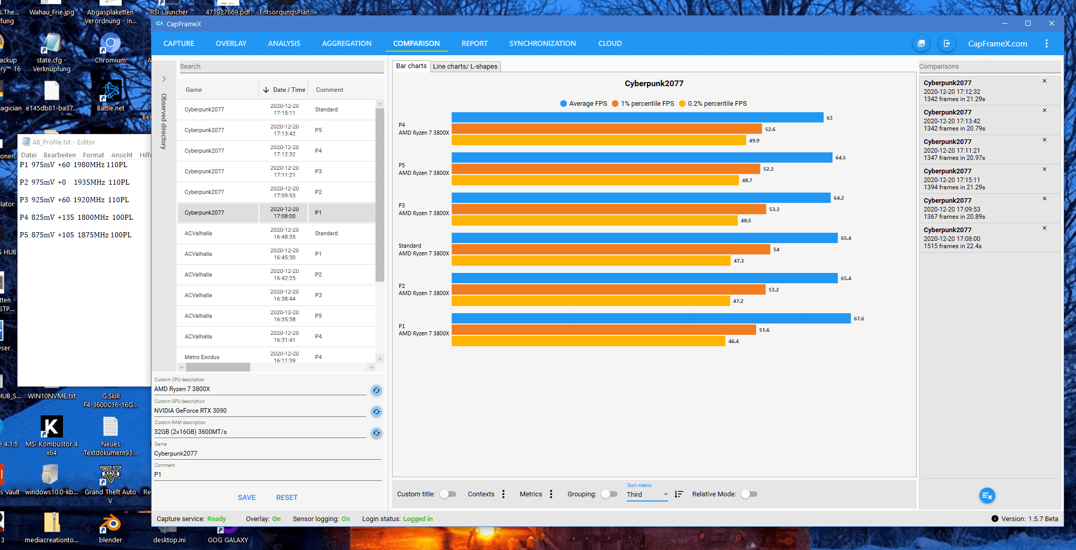Click the login/logout icon in header
Viewport: 1076px width, 550px height.
[947, 44]
